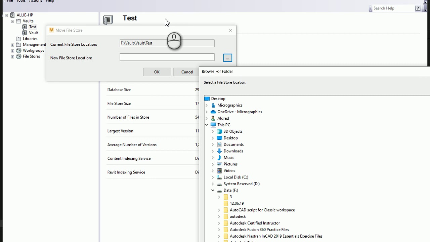This screenshot has width=430, height=242.
Task: Select the 3D Objects icon
Action: coord(219,131)
